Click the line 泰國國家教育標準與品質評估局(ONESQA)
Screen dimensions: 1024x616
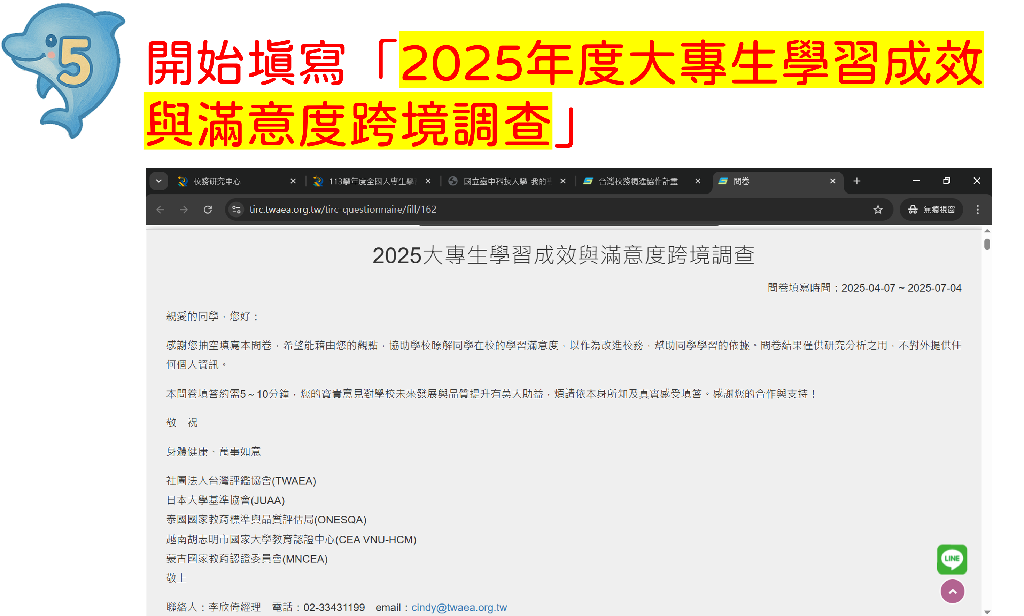(266, 520)
